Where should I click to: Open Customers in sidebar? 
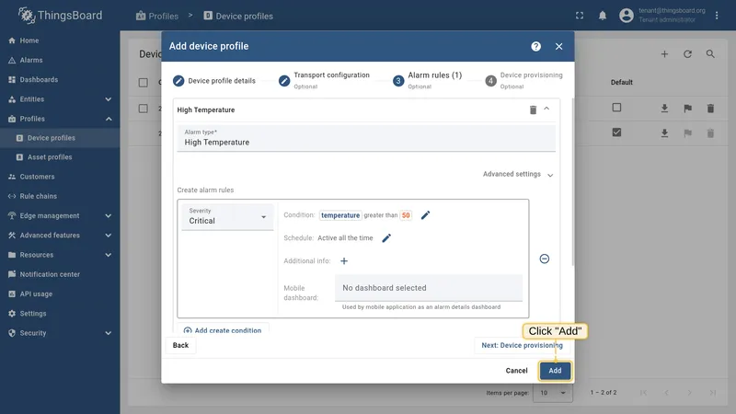[60, 177]
